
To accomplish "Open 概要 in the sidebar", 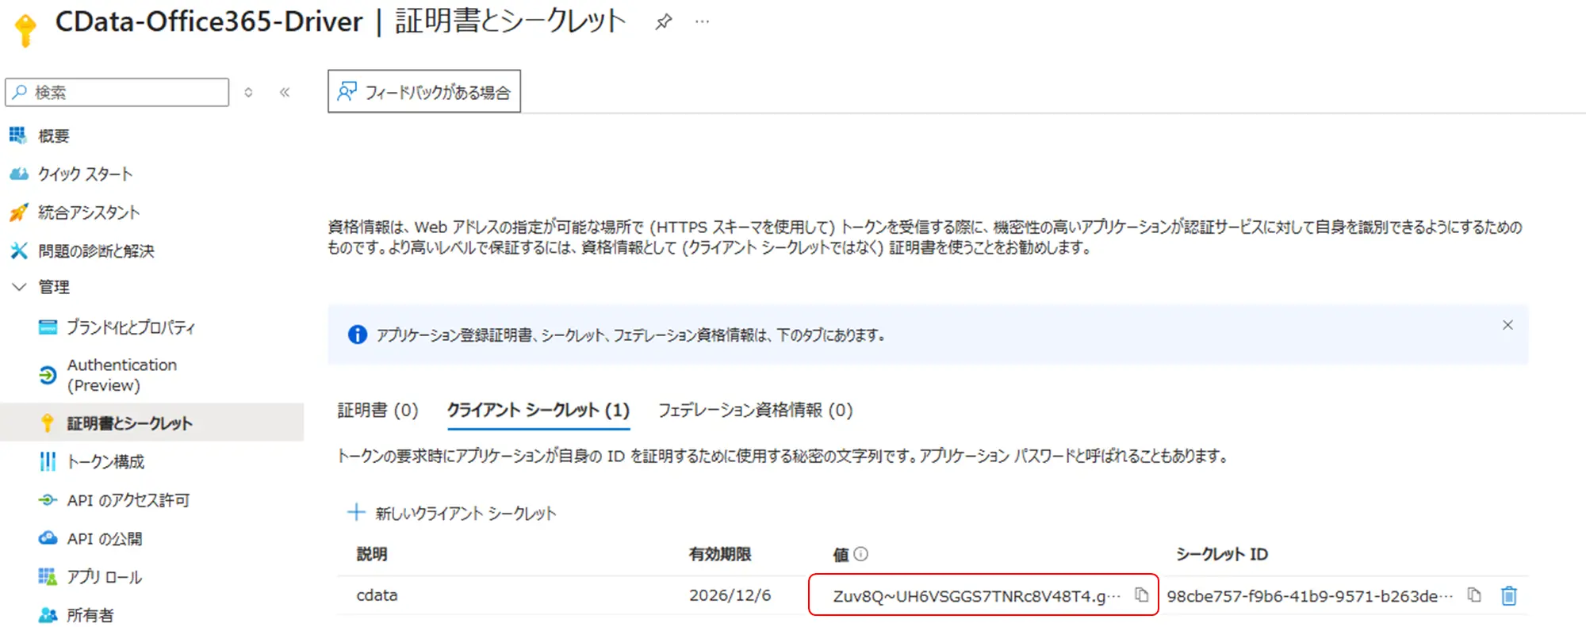I will pyautogui.click(x=53, y=136).
